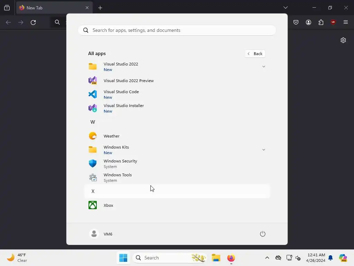Open the clock and date panel
Image resolution: width=354 pixels, height=266 pixels.
pyautogui.click(x=316, y=258)
